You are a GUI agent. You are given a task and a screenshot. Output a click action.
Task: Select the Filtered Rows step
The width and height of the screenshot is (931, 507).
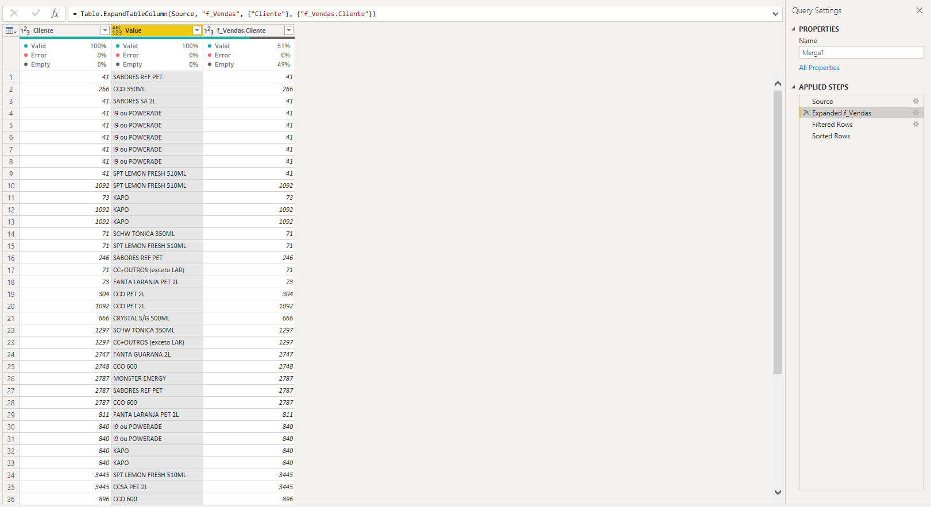click(861, 124)
